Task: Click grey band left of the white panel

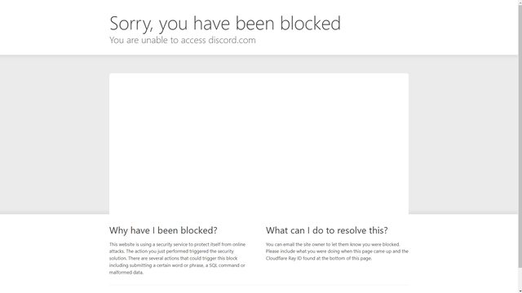Action: coord(55,134)
